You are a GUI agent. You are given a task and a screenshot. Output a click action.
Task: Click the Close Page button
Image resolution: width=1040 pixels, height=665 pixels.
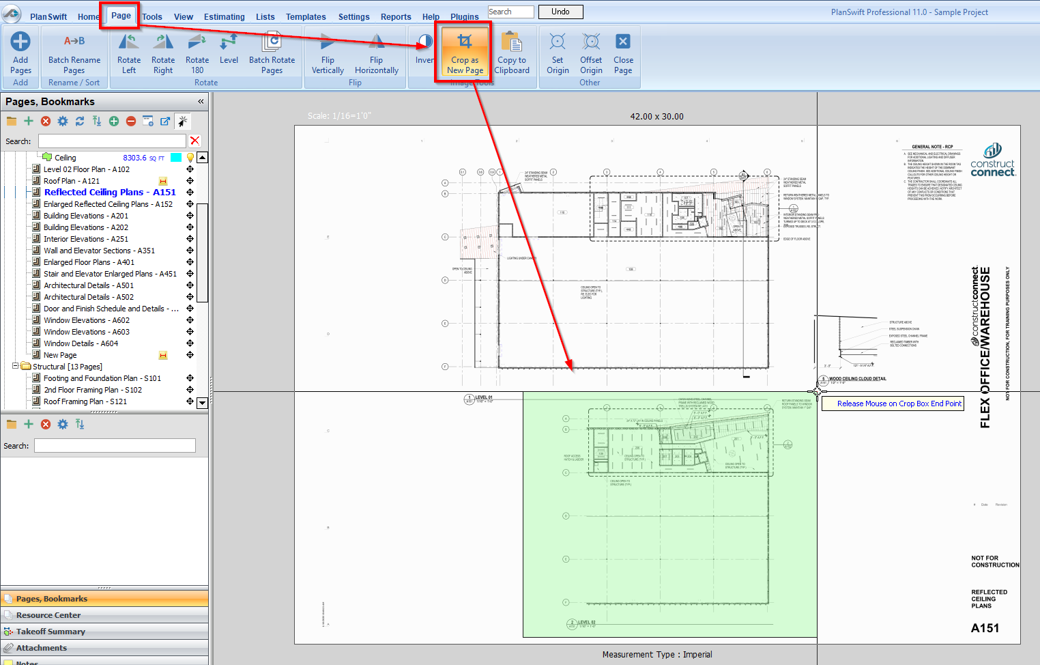(623, 53)
